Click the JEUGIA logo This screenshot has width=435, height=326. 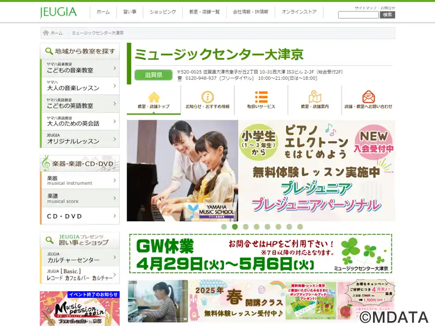click(x=58, y=12)
